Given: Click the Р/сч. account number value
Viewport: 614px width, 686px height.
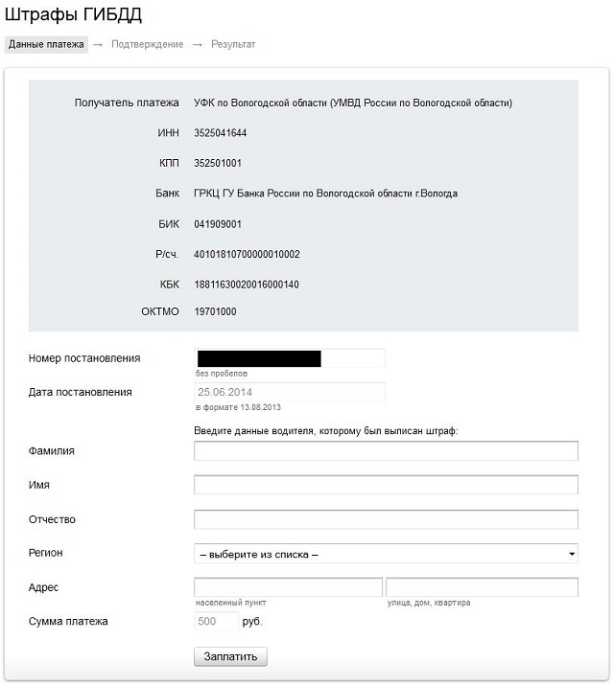Looking at the screenshot, I should tap(247, 254).
